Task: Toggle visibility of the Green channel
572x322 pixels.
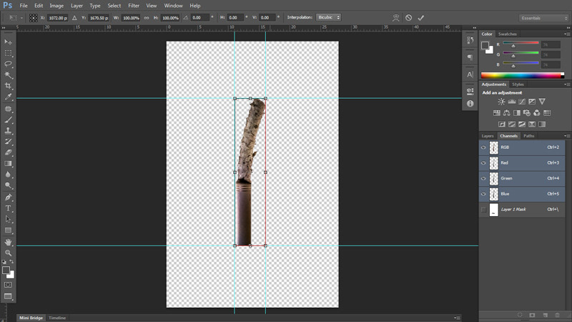Action: (484, 179)
